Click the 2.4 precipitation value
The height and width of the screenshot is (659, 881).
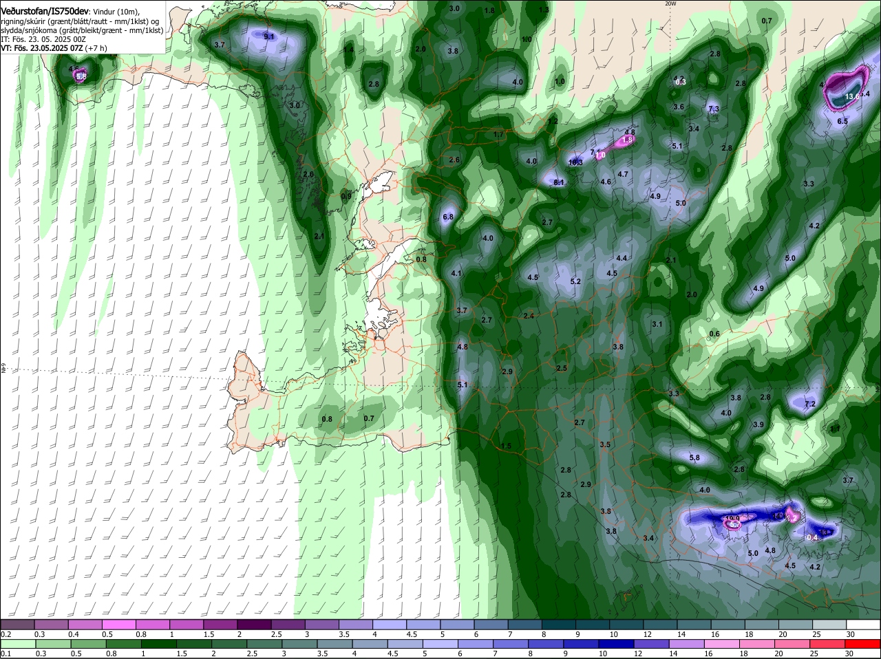click(529, 316)
